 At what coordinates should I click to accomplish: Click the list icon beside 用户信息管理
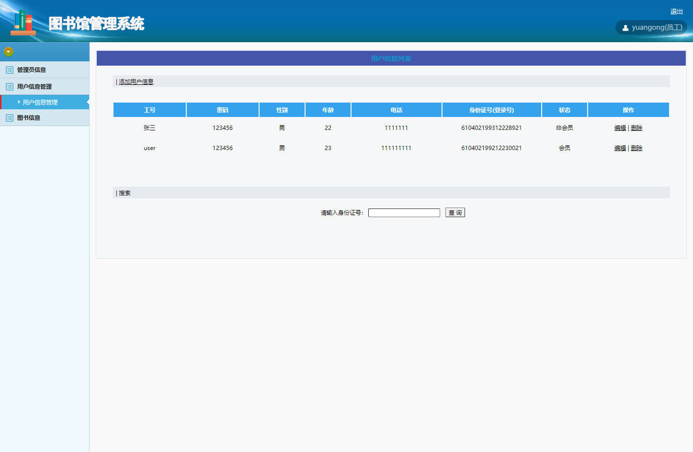point(10,87)
